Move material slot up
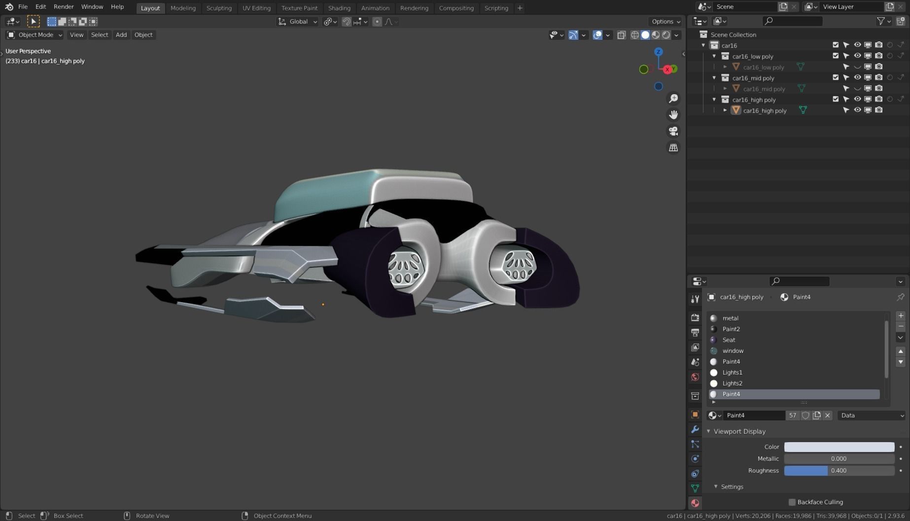 901,351
